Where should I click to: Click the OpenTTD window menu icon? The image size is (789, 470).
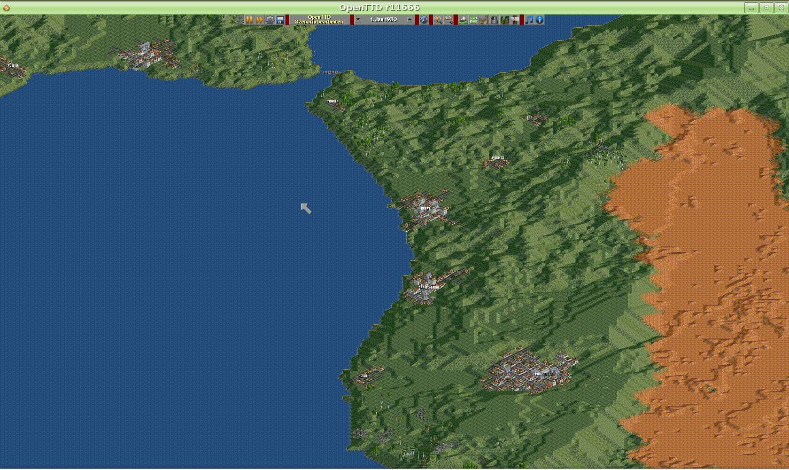point(7,8)
